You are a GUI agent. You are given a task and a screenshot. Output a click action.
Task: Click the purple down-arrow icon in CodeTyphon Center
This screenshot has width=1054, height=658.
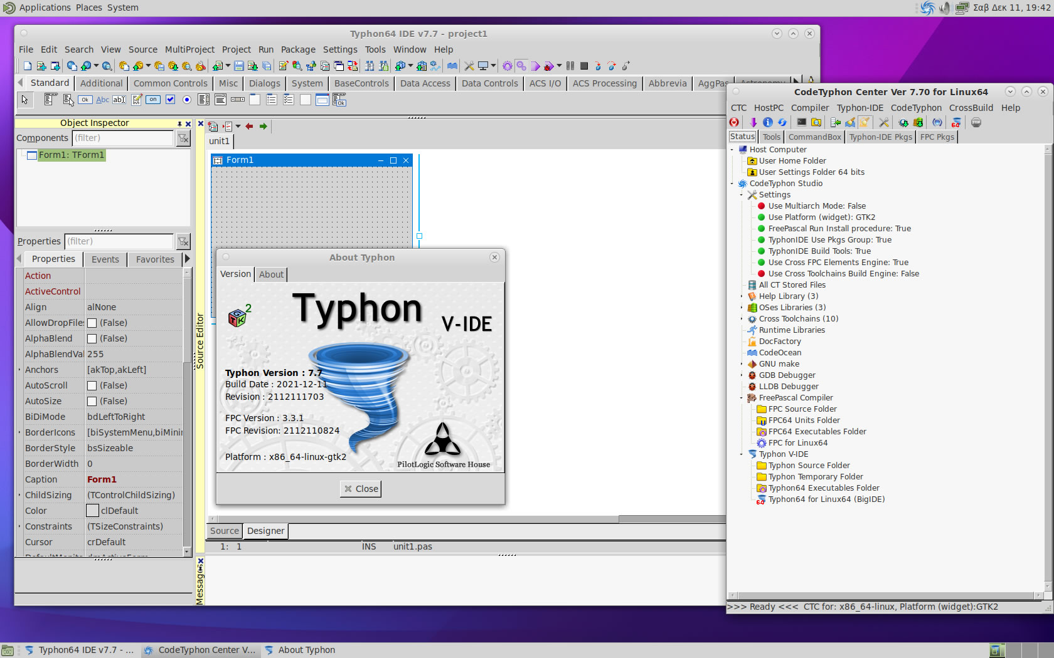753,122
